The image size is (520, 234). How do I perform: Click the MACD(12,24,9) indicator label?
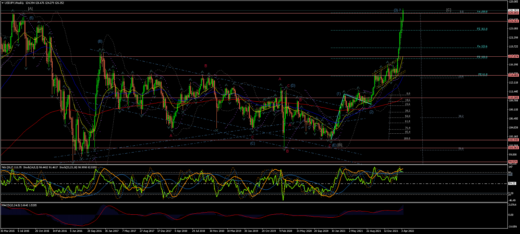coord(11,205)
